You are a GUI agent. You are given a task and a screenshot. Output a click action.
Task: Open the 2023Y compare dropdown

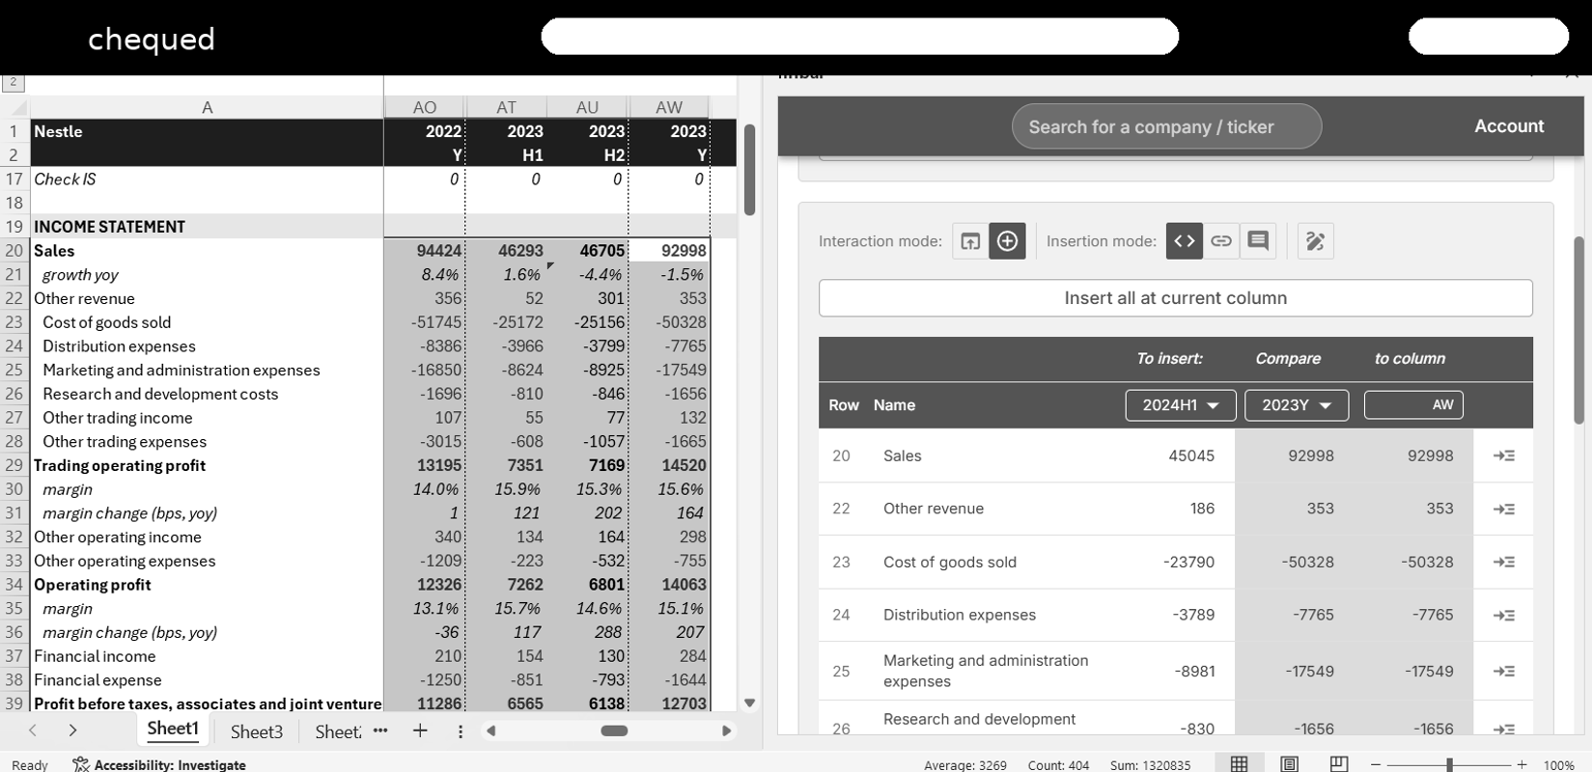pyautogui.click(x=1296, y=405)
